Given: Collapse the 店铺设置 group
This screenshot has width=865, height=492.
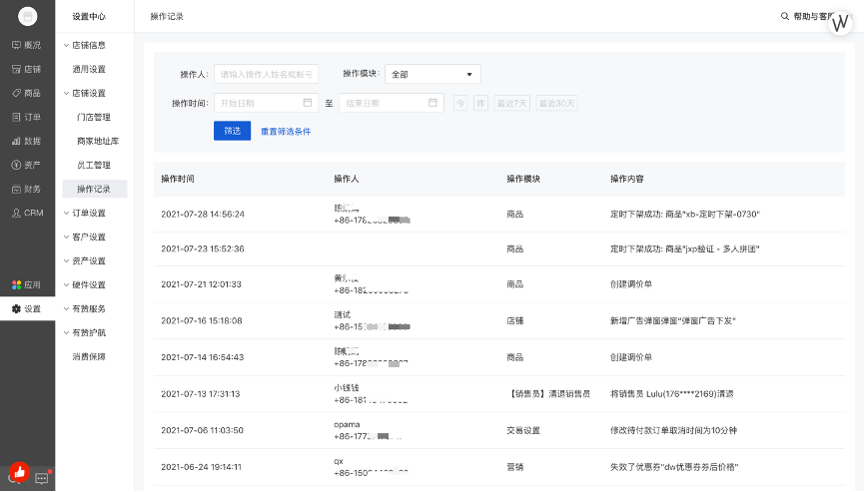Looking at the screenshot, I should click(84, 93).
